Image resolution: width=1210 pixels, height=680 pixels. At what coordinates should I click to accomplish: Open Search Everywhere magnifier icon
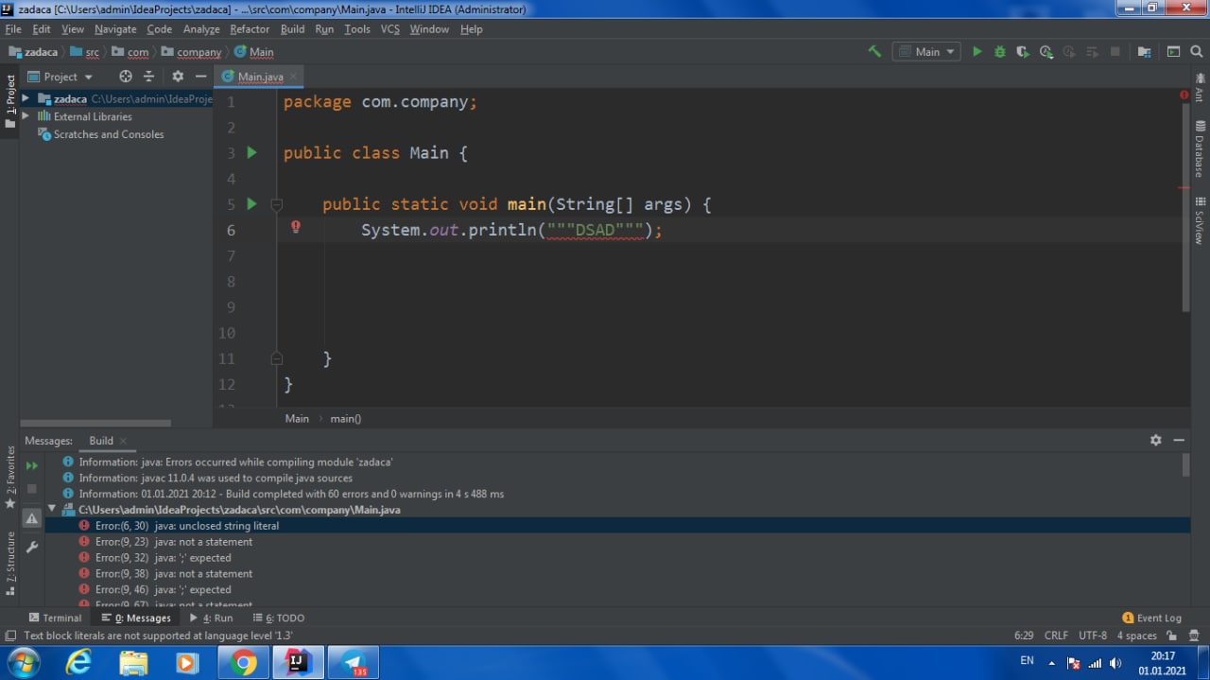point(1196,51)
